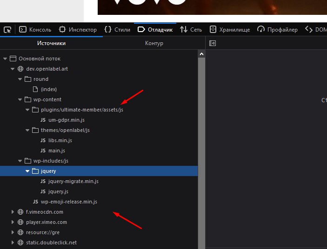The height and width of the screenshot is (249, 327).
Task: Collapse the jquery folder arrow
Action: [27, 171]
